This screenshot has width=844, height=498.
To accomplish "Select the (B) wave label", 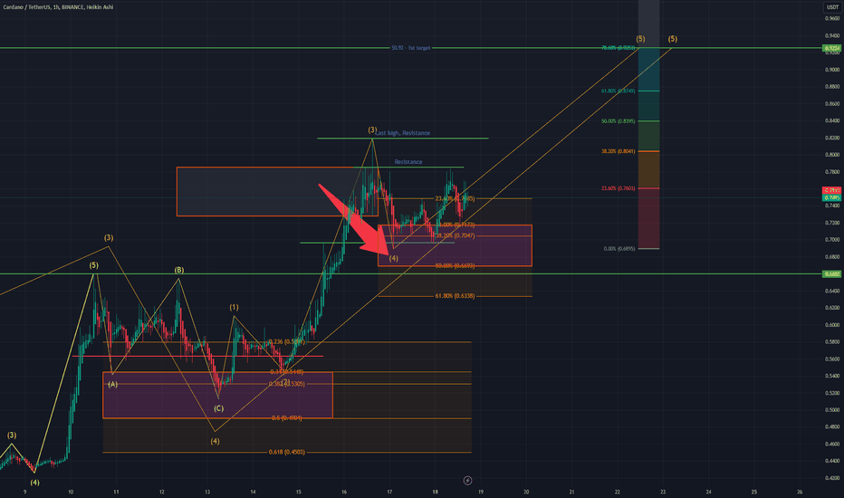I will [179, 270].
